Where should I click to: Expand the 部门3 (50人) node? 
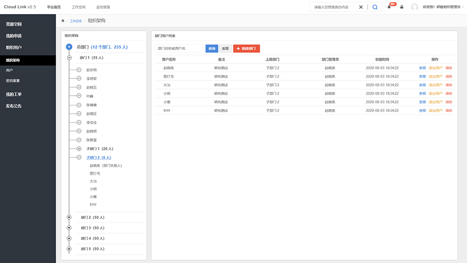coord(69,228)
